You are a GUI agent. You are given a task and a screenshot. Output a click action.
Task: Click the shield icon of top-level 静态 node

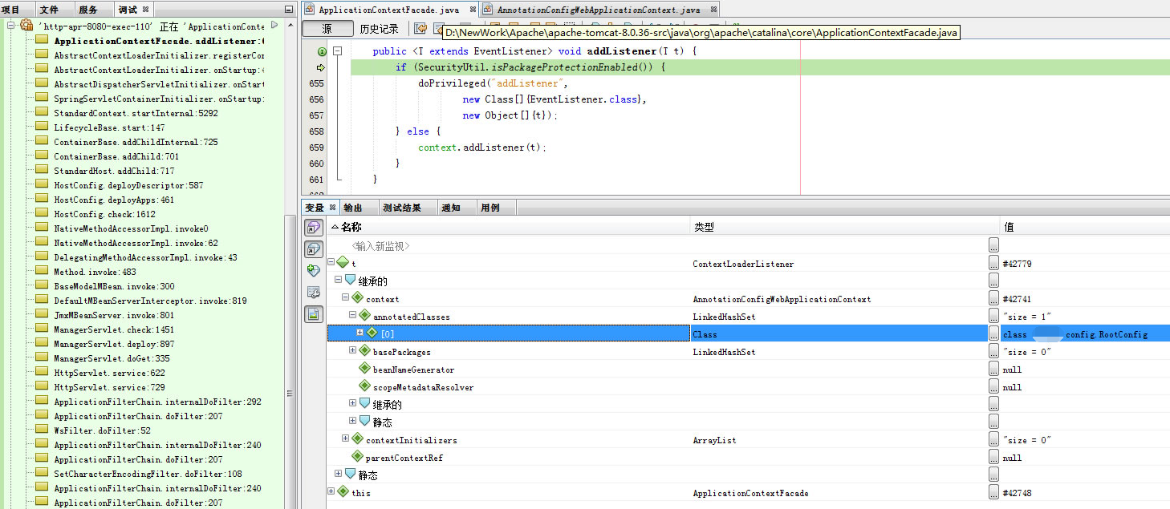[x=351, y=475]
